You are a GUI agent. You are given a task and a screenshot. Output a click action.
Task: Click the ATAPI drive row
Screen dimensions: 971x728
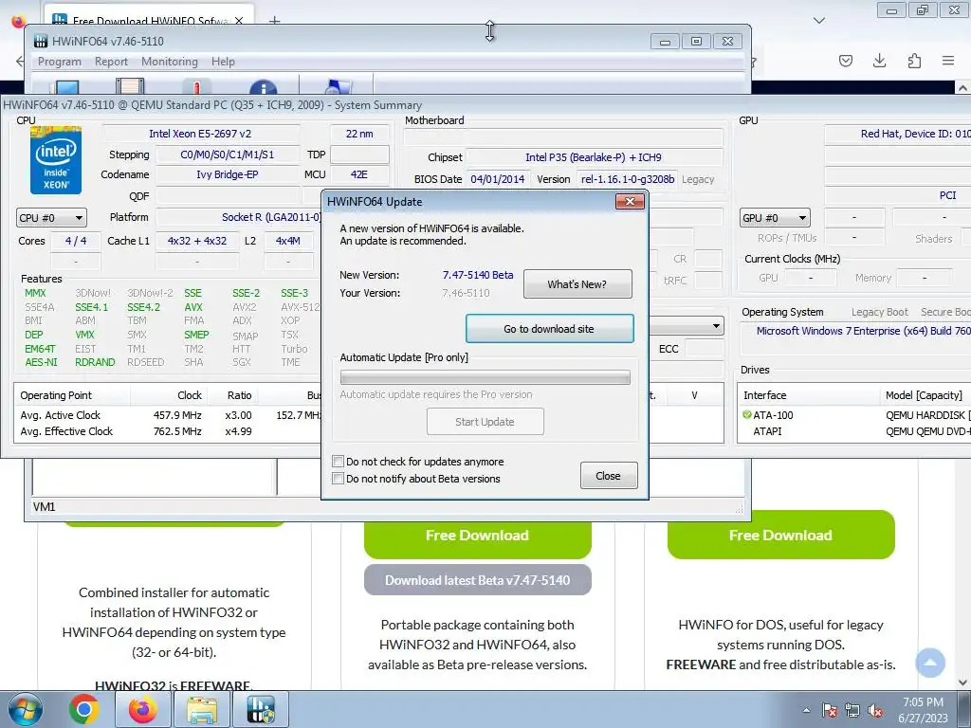pos(854,431)
